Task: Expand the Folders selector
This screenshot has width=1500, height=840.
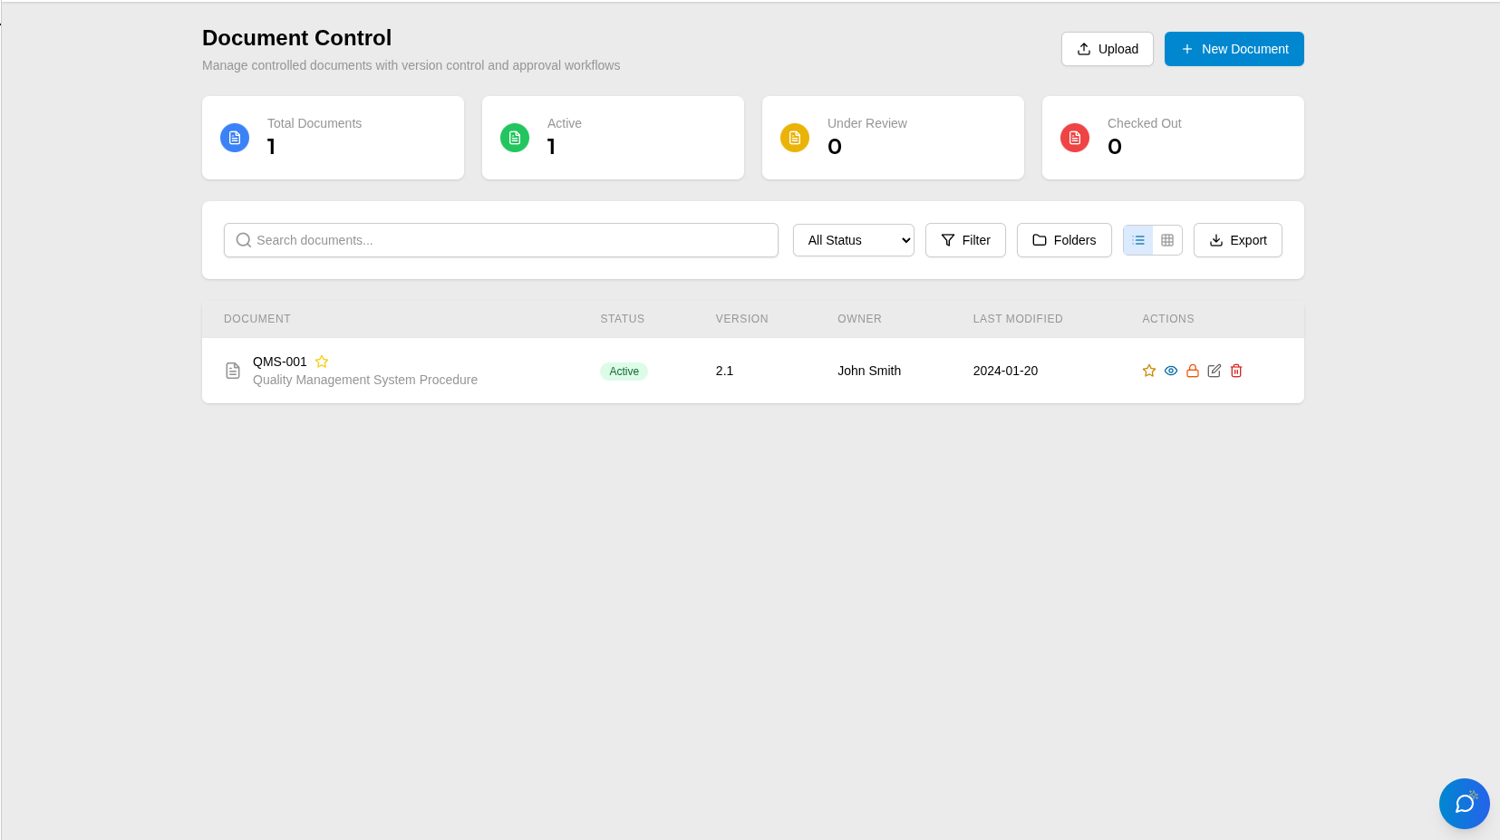Action: point(1063,240)
